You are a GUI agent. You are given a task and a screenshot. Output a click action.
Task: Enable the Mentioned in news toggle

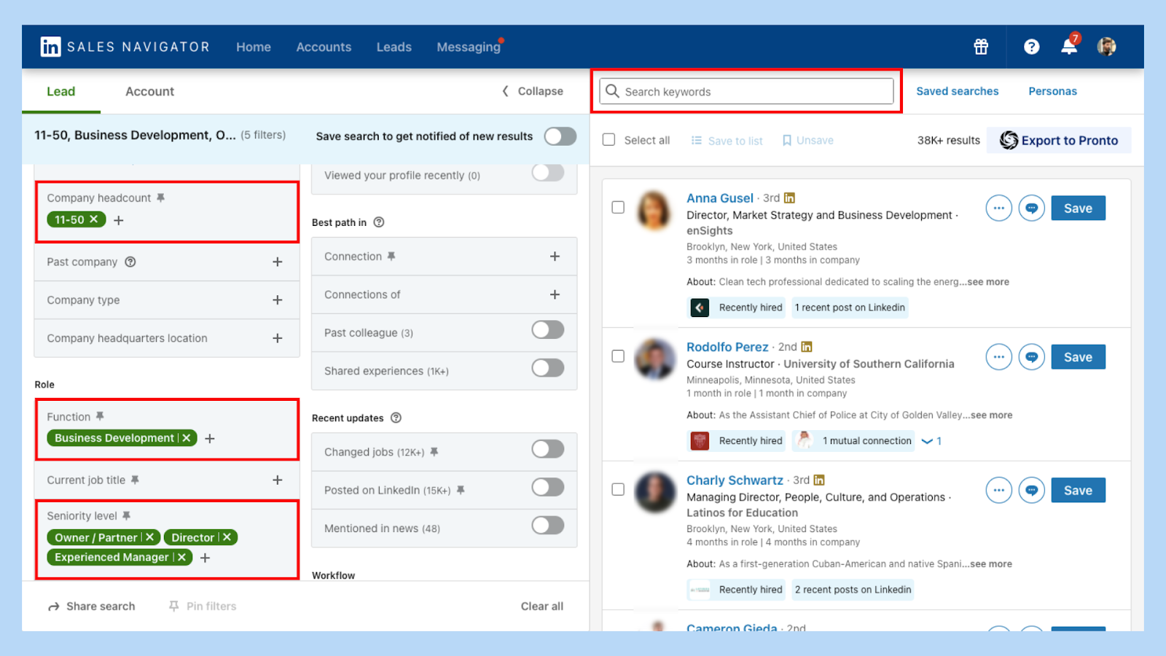[547, 526]
